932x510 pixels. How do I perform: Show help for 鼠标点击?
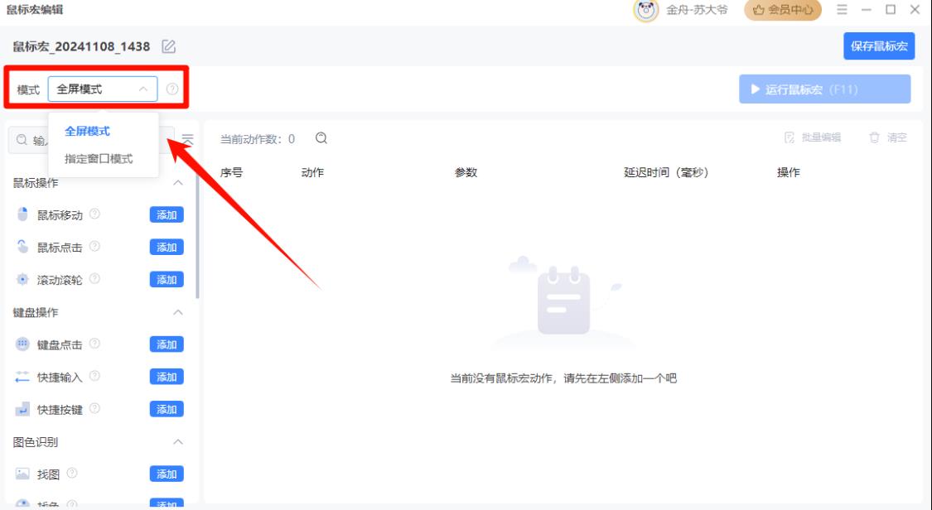(x=94, y=247)
